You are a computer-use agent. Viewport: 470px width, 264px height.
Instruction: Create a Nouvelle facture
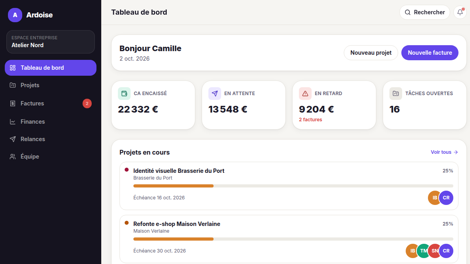click(x=430, y=53)
